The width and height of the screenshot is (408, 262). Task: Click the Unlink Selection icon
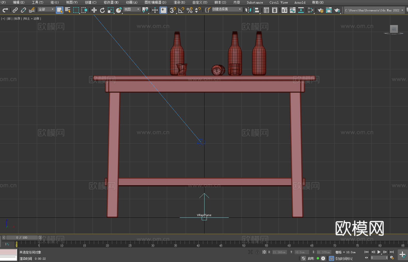coord(23,10)
